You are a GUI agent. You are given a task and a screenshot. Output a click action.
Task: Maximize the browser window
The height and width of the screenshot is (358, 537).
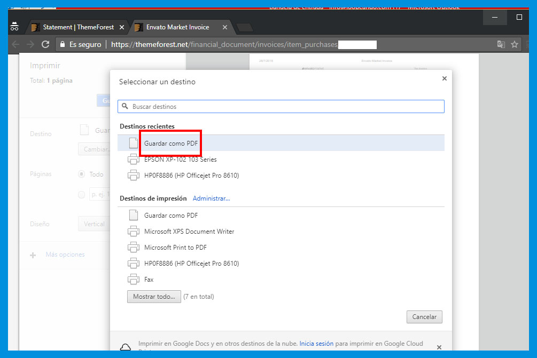click(519, 17)
